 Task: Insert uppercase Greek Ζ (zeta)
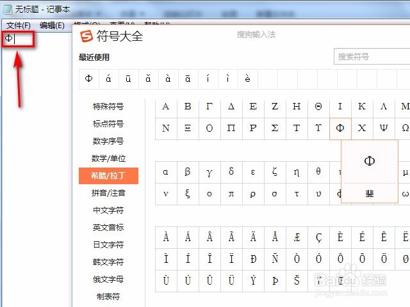[275, 107]
